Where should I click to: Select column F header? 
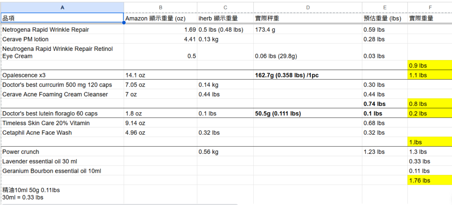click(429, 7)
